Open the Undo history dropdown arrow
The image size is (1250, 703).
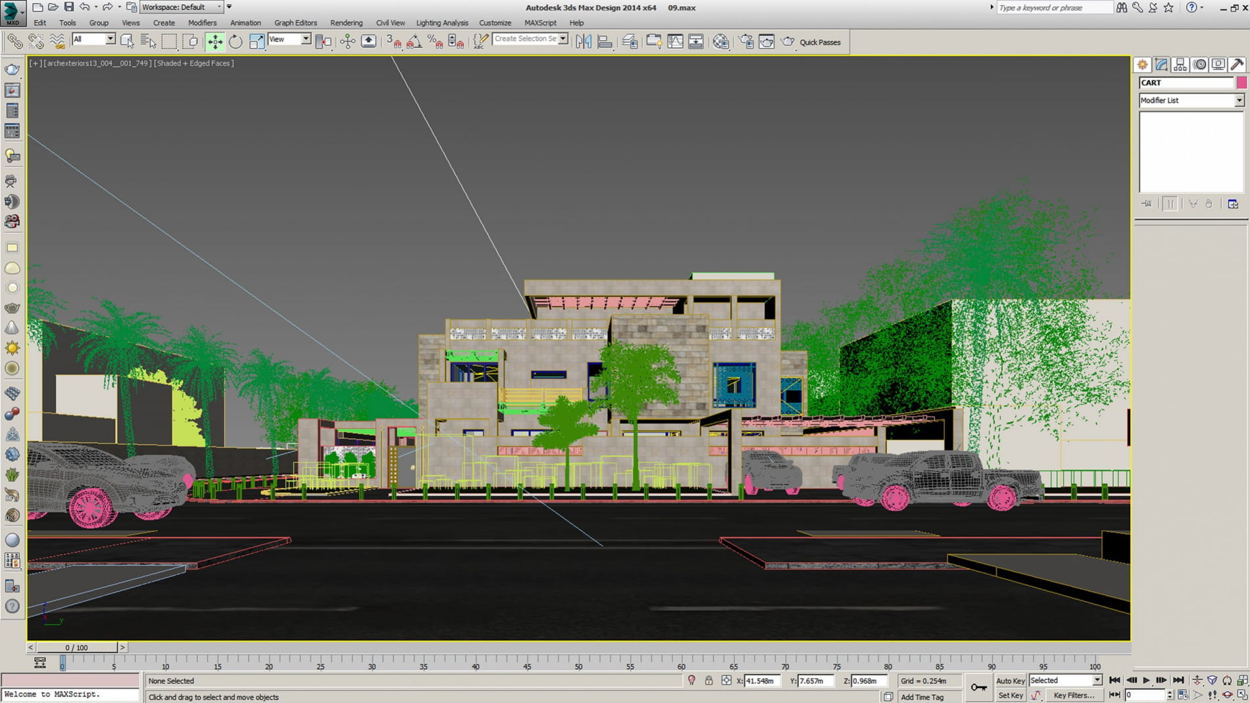95,7
